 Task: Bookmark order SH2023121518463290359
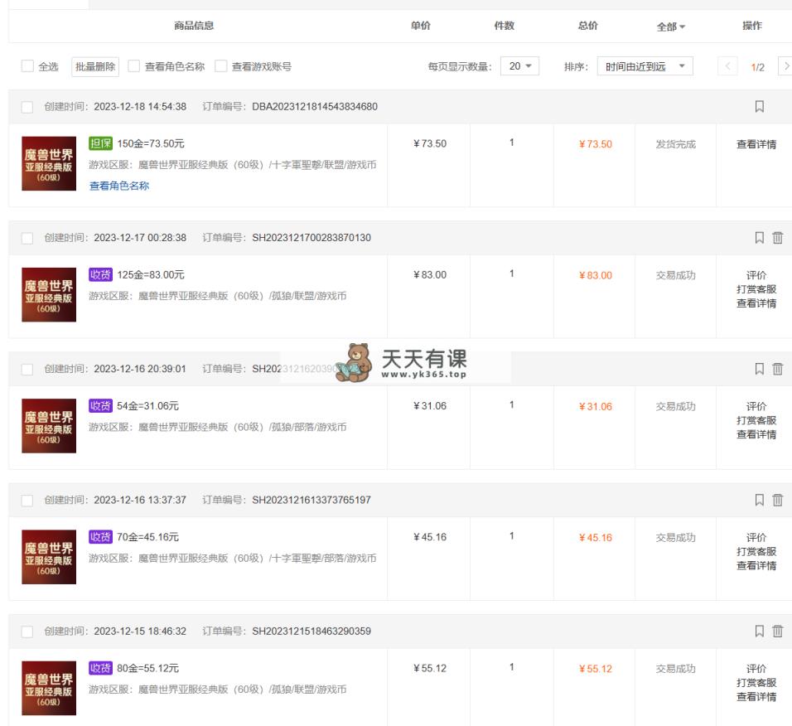click(759, 631)
